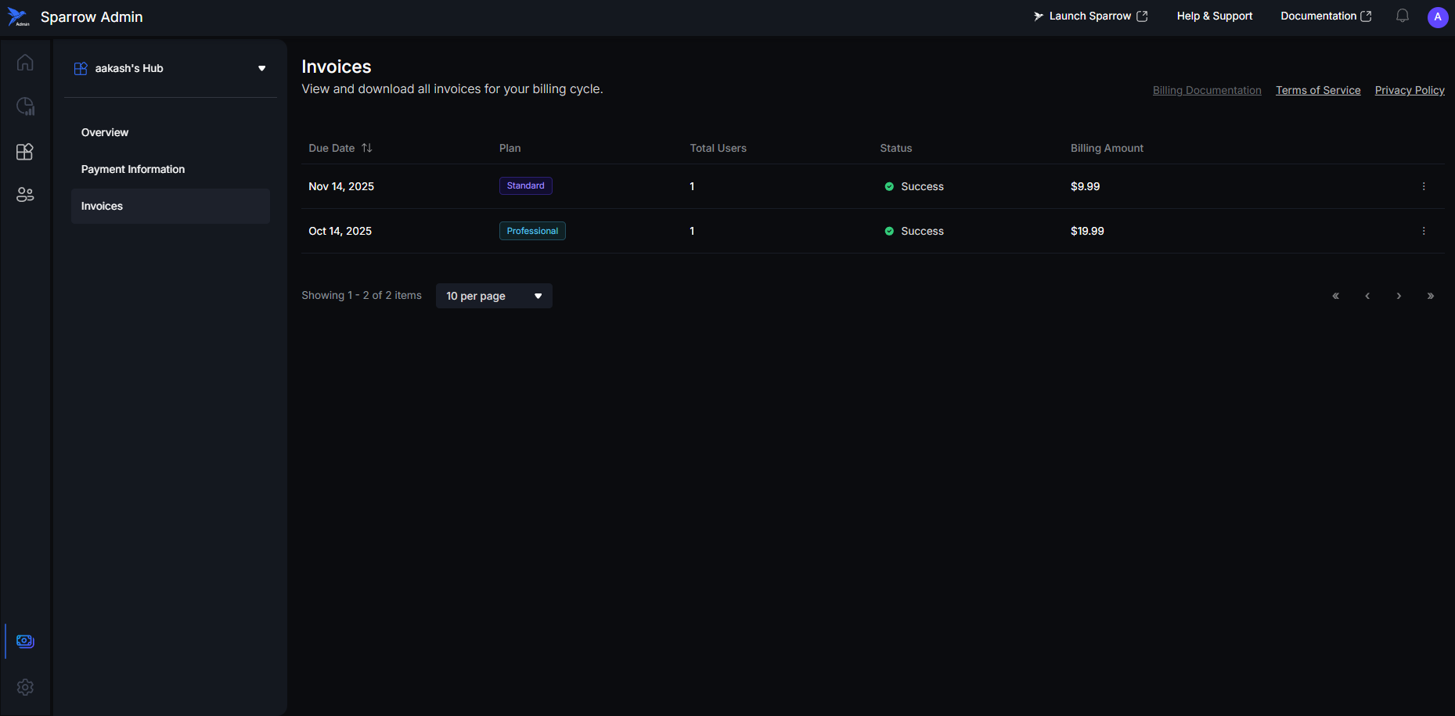Open the Privacy Policy link
The image size is (1455, 716).
click(1409, 90)
